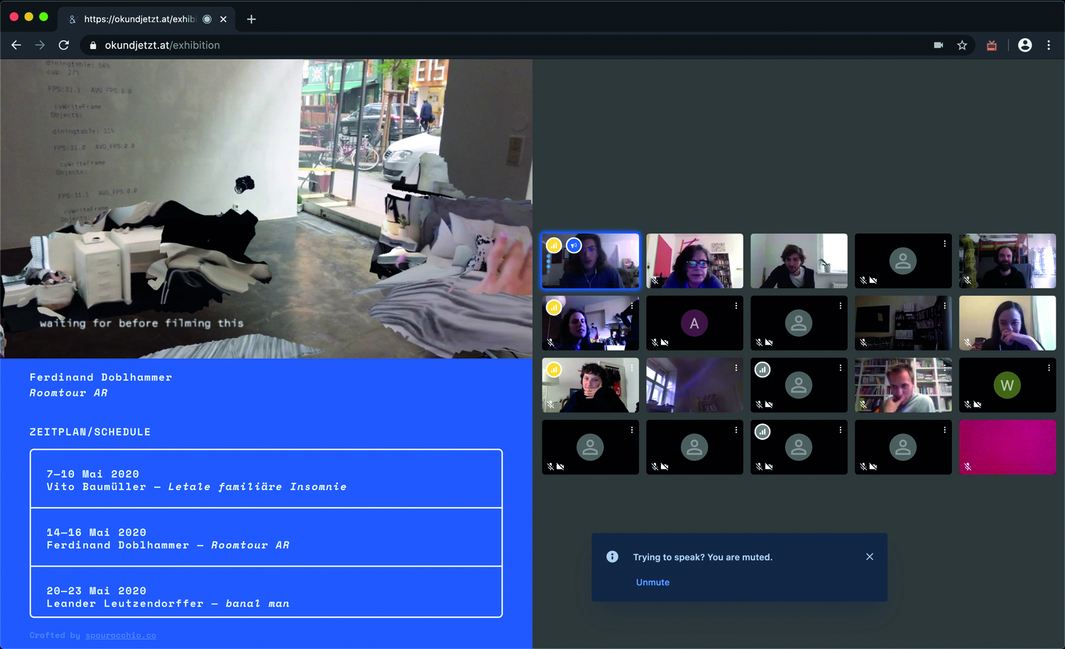Reload the okundjetzt.at page

[64, 45]
